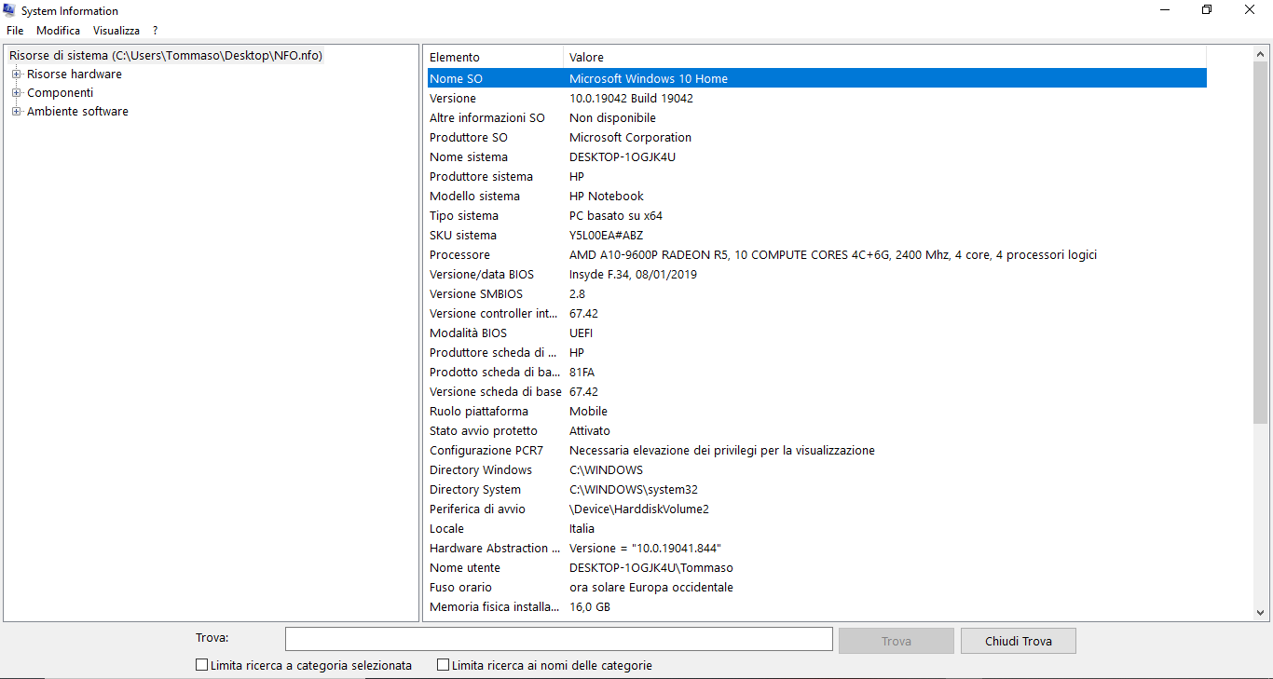1273x679 pixels.
Task: Click the value \Device\HarddiskVolume2
Action: tap(639, 509)
